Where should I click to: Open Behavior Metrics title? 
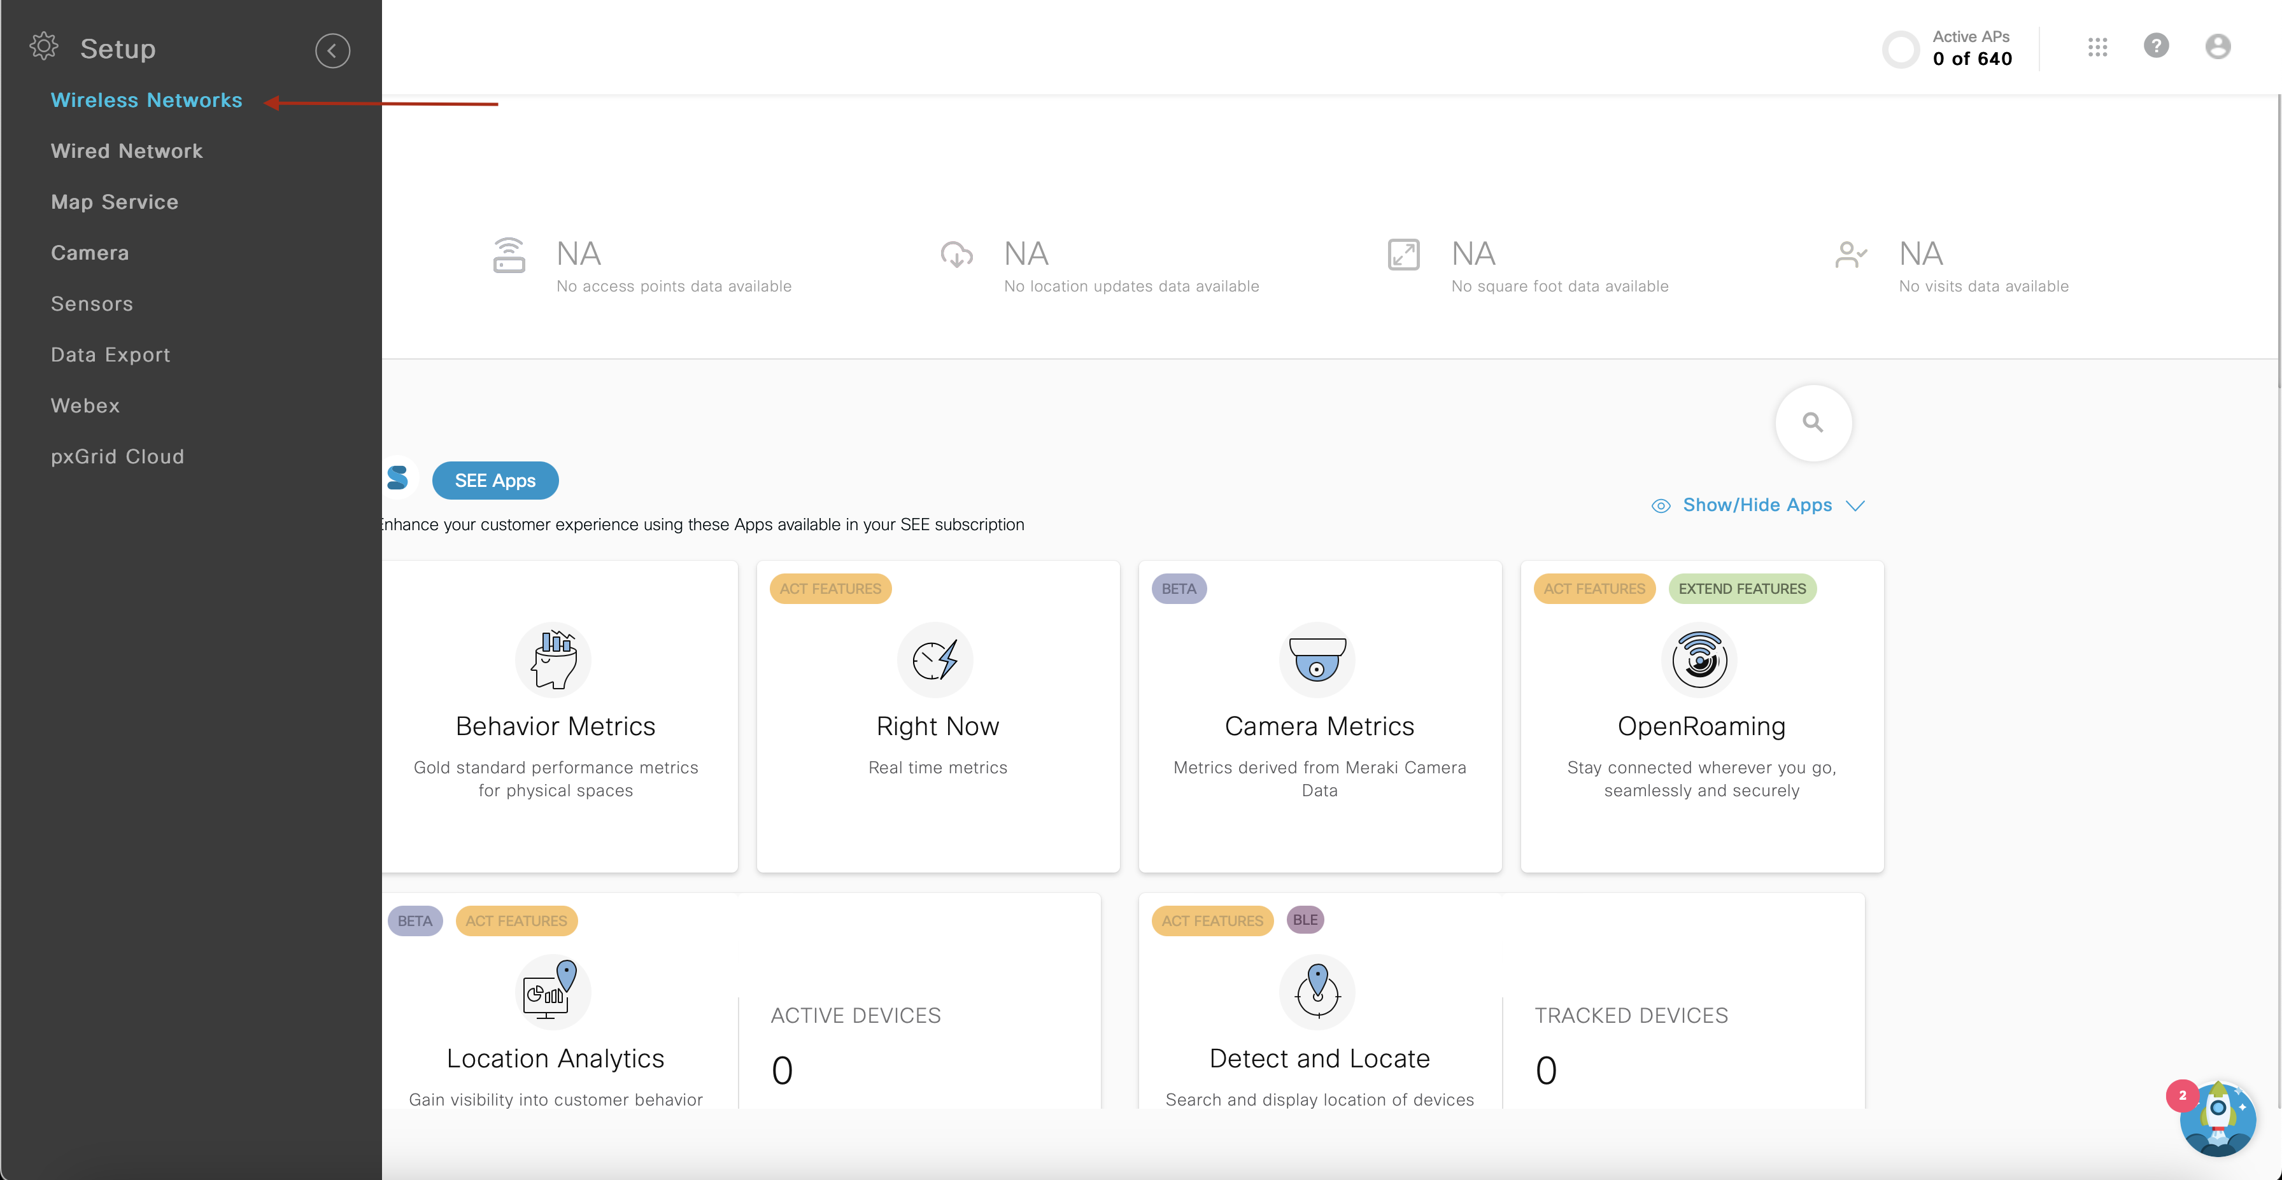point(555,727)
